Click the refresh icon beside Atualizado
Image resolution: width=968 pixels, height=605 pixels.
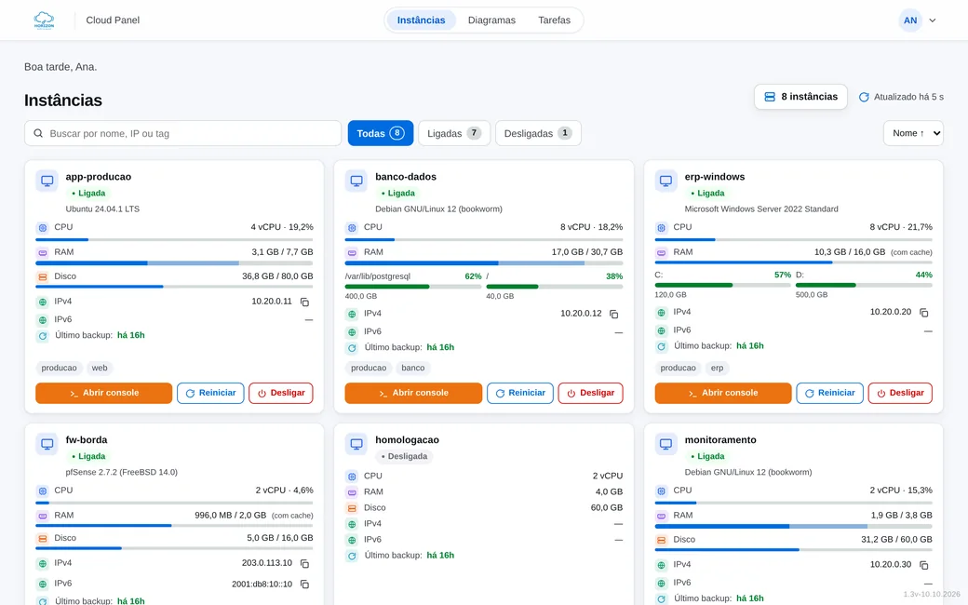[x=865, y=97]
